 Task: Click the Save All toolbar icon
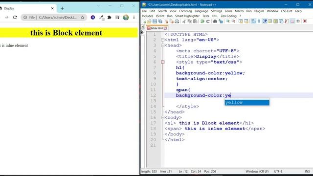point(160,22)
